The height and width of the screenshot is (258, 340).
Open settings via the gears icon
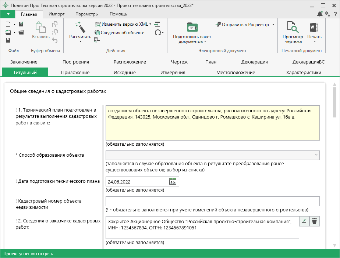click(x=327, y=14)
